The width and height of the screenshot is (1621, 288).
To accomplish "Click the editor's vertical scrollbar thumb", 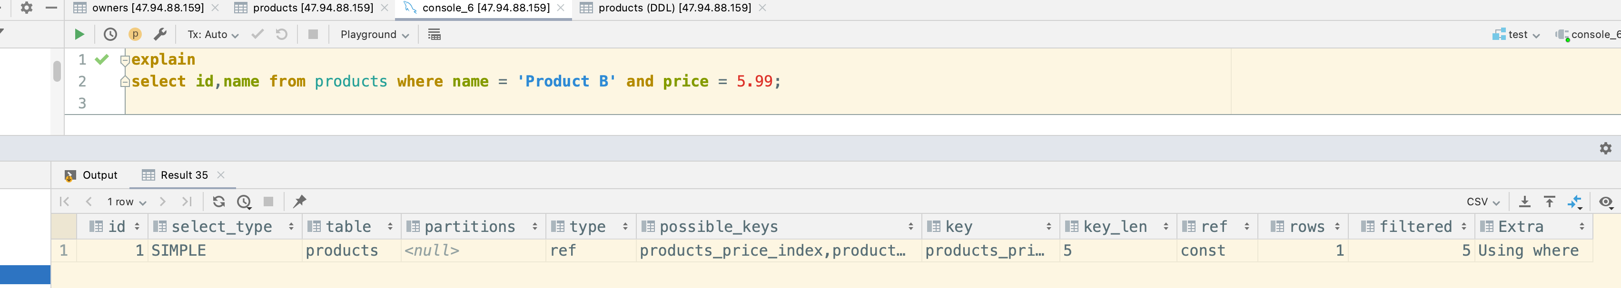I will click(57, 71).
